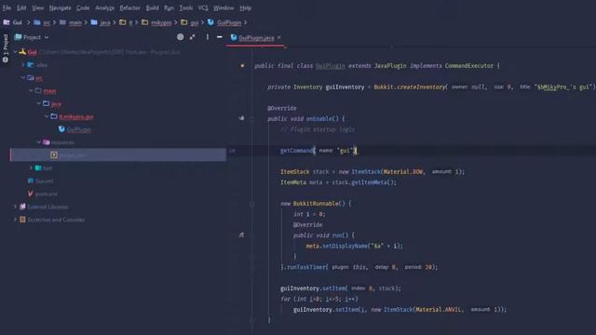Select the .idea folder icon
Image resolution: width=596 pixels, height=335 pixels.
[31, 64]
